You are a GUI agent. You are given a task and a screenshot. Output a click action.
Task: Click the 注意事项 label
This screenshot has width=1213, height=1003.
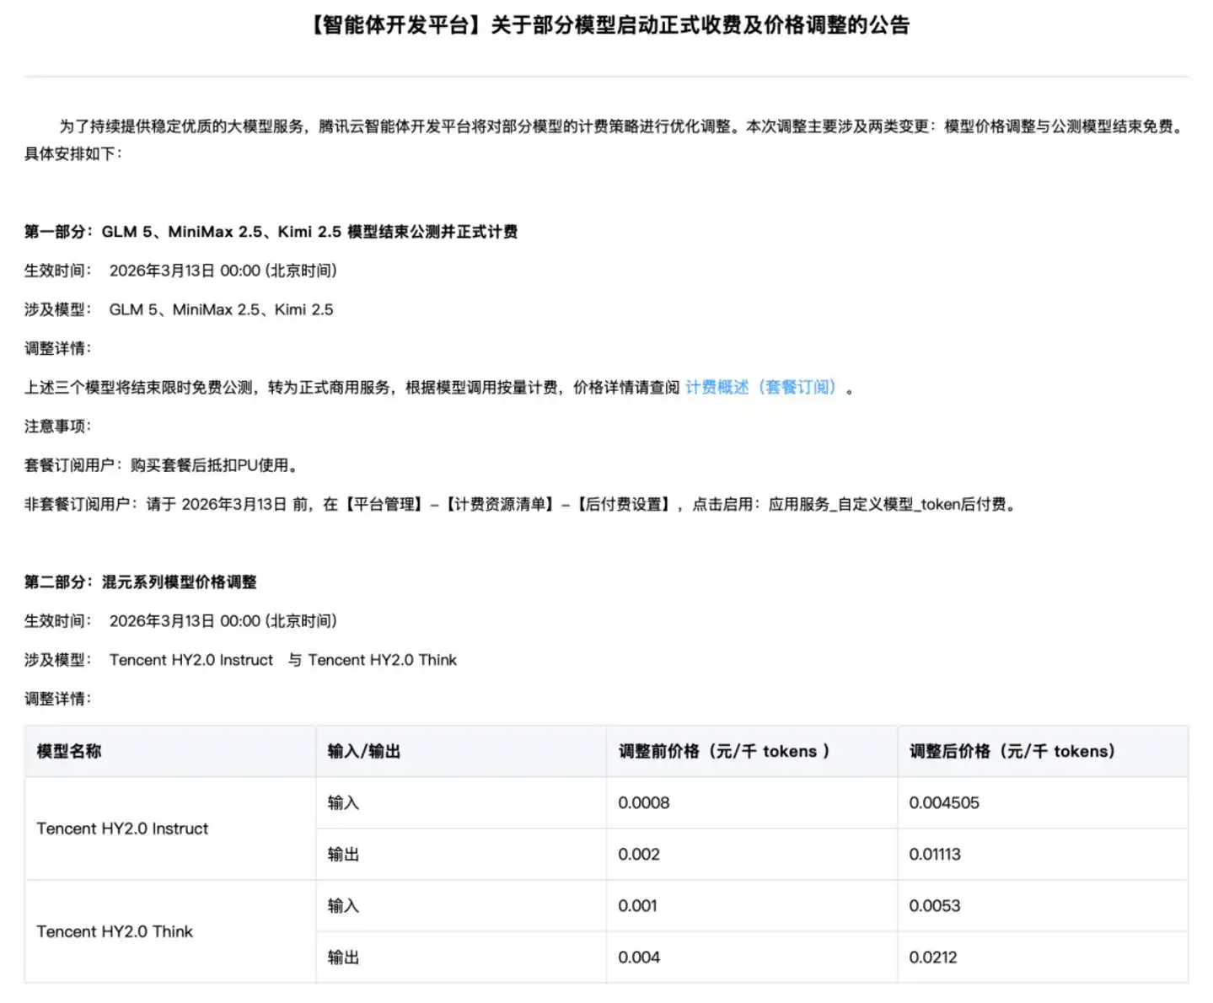click(x=57, y=426)
